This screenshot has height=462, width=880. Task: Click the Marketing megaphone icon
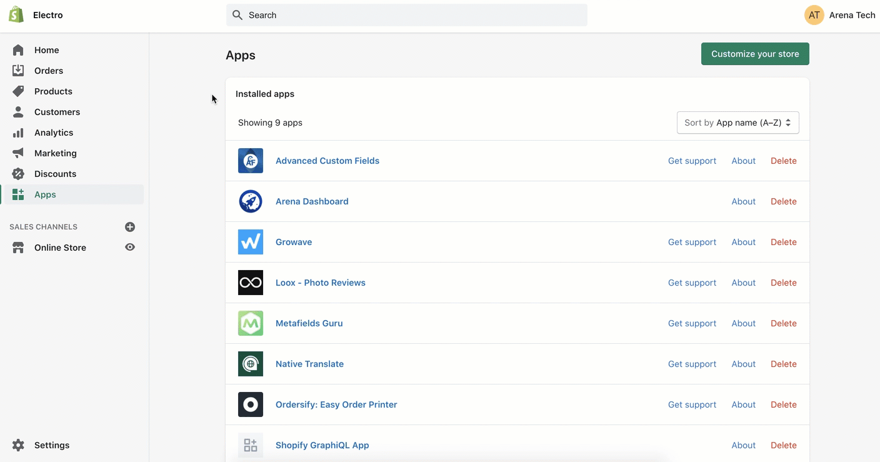pos(18,153)
